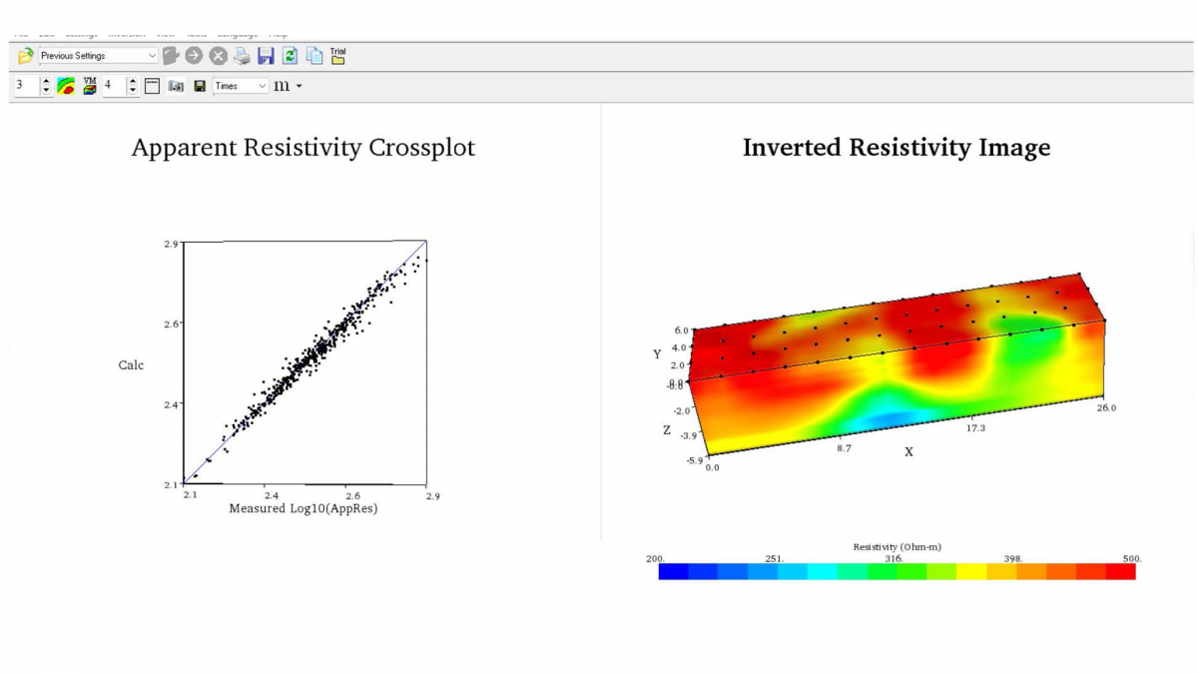Image resolution: width=1198 pixels, height=674 pixels.
Task: Start the inversion with the forward arrow icon
Action: [x=194, y=56]
